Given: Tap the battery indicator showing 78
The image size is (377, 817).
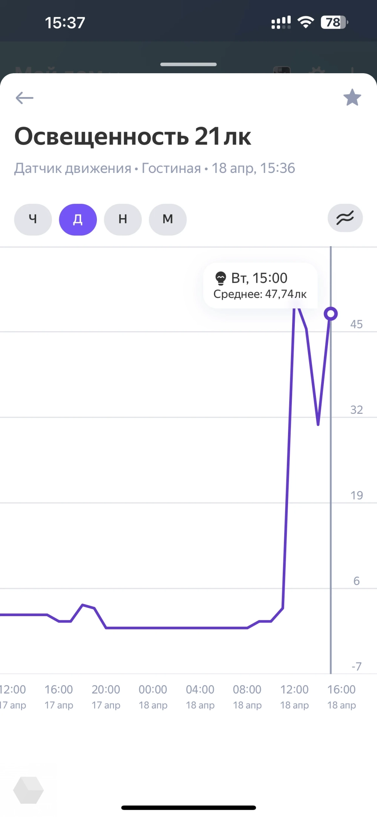Looking at the screenshot, I should coord(334,23).
